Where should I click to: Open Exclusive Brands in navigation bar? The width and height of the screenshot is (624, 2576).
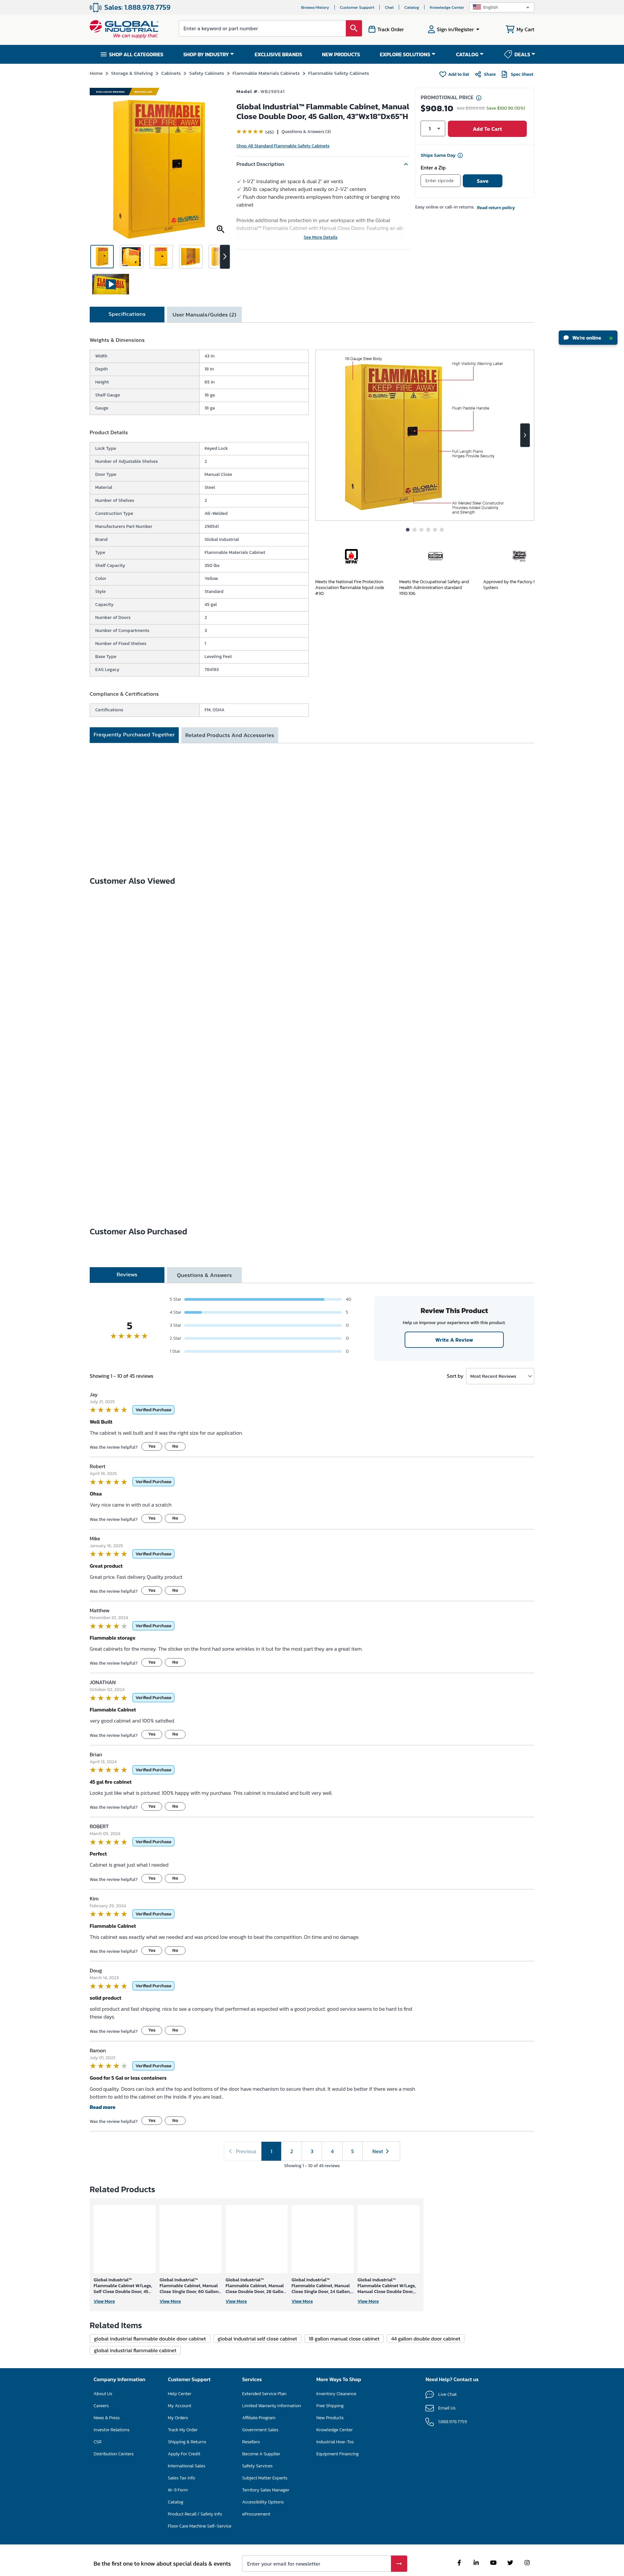[x=278, y=54]
